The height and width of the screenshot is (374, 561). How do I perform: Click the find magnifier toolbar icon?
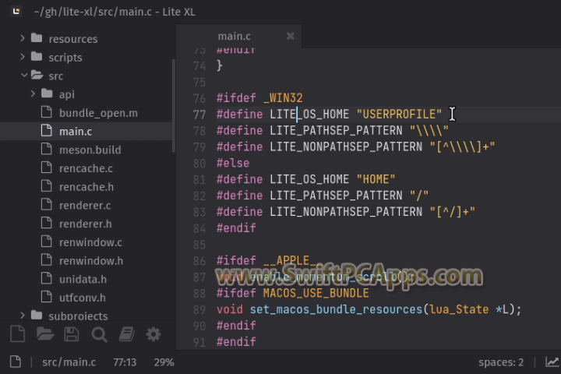[x=99, y=335]
